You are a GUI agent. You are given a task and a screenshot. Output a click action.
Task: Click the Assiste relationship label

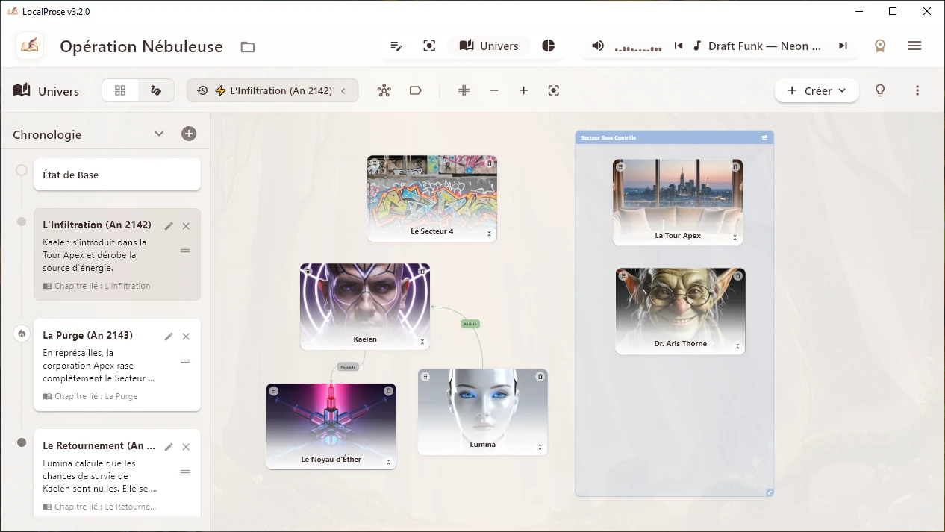click(x=470, y=324)
